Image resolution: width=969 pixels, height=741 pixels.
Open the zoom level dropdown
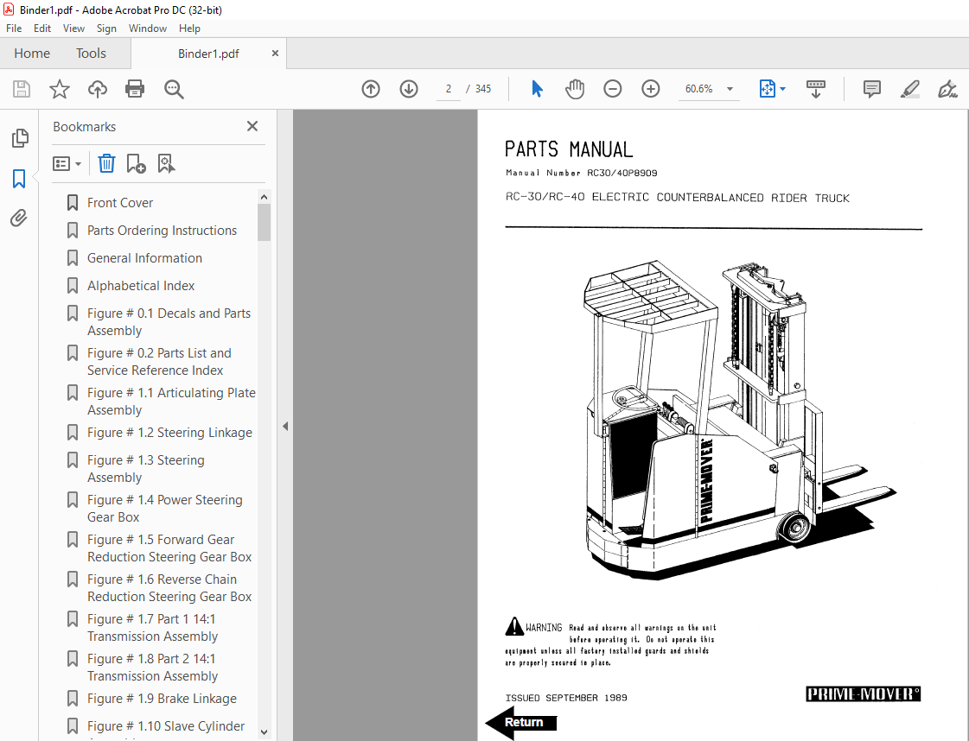(x=730, y=89)
